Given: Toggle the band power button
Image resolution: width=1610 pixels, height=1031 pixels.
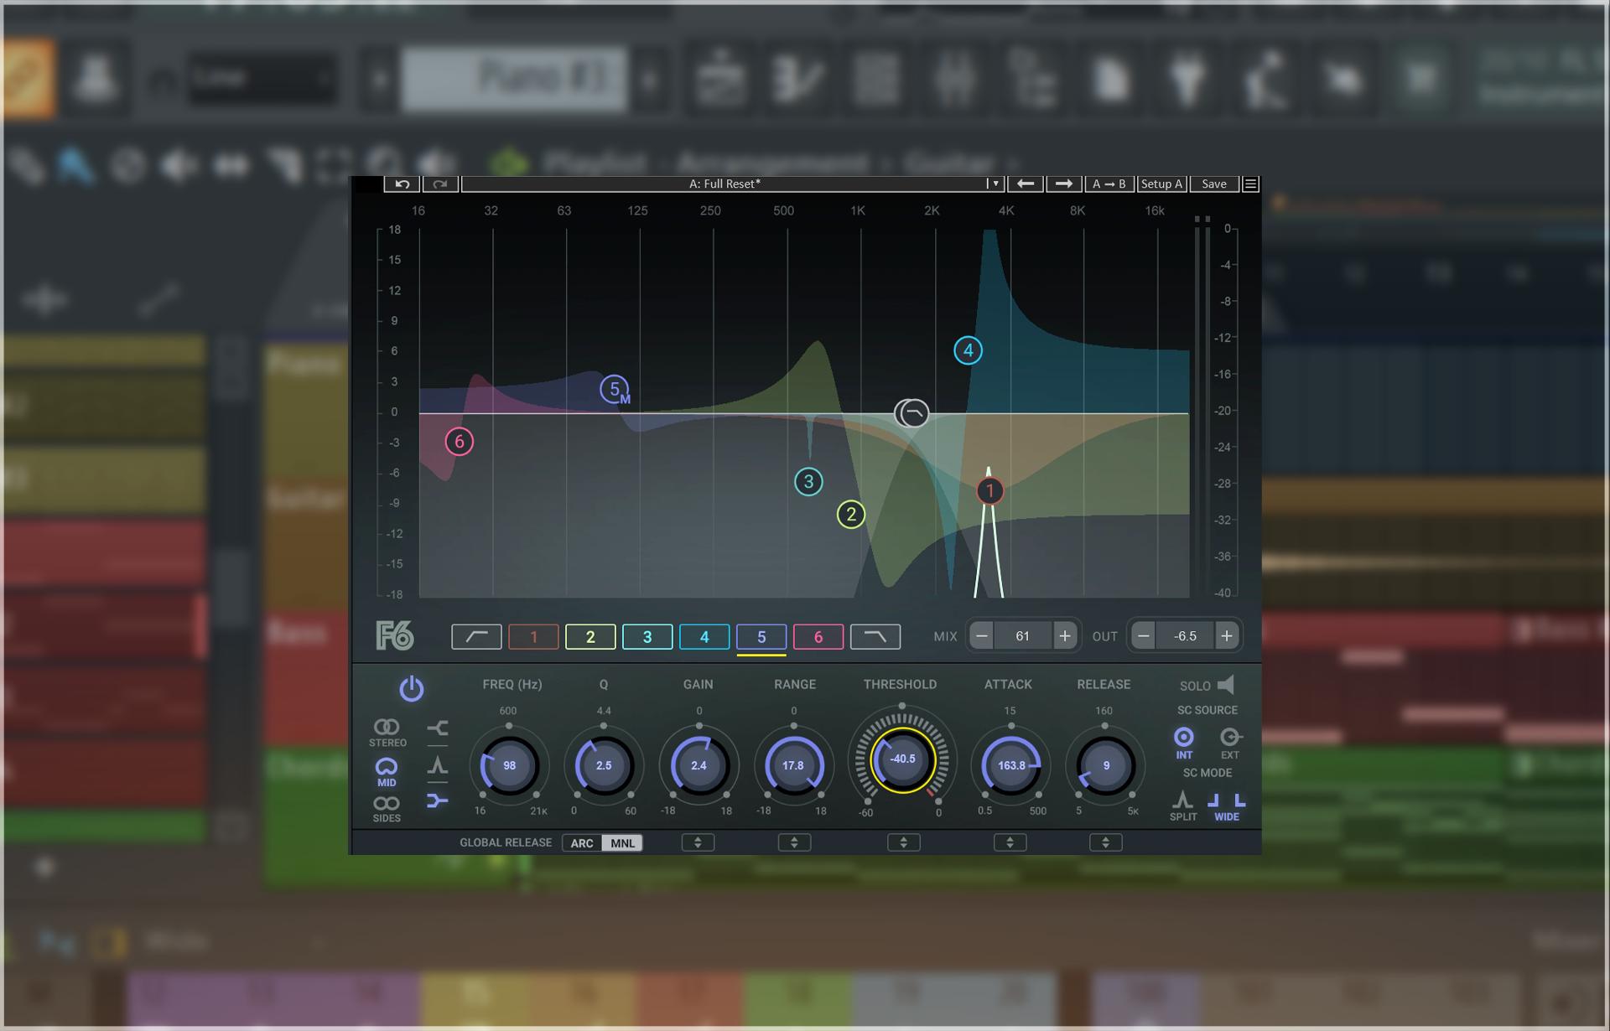Looking at the screenshot, I should pos(411,689).
